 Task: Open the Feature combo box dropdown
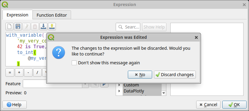[x=85, y=84]
